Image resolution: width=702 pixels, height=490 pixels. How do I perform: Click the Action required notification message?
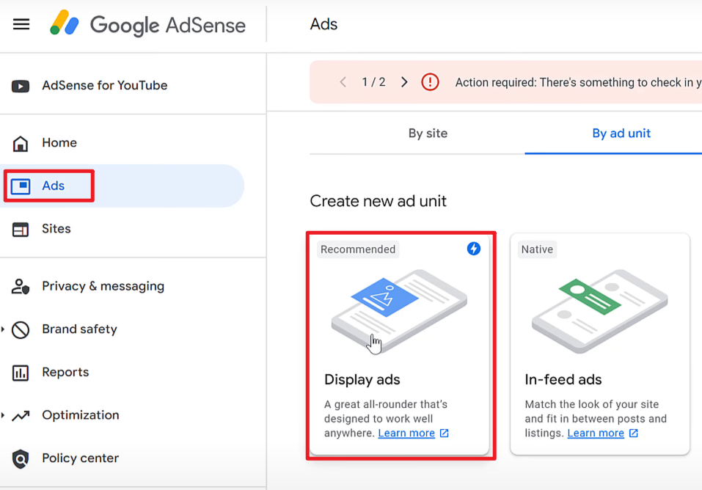point(579,82)
